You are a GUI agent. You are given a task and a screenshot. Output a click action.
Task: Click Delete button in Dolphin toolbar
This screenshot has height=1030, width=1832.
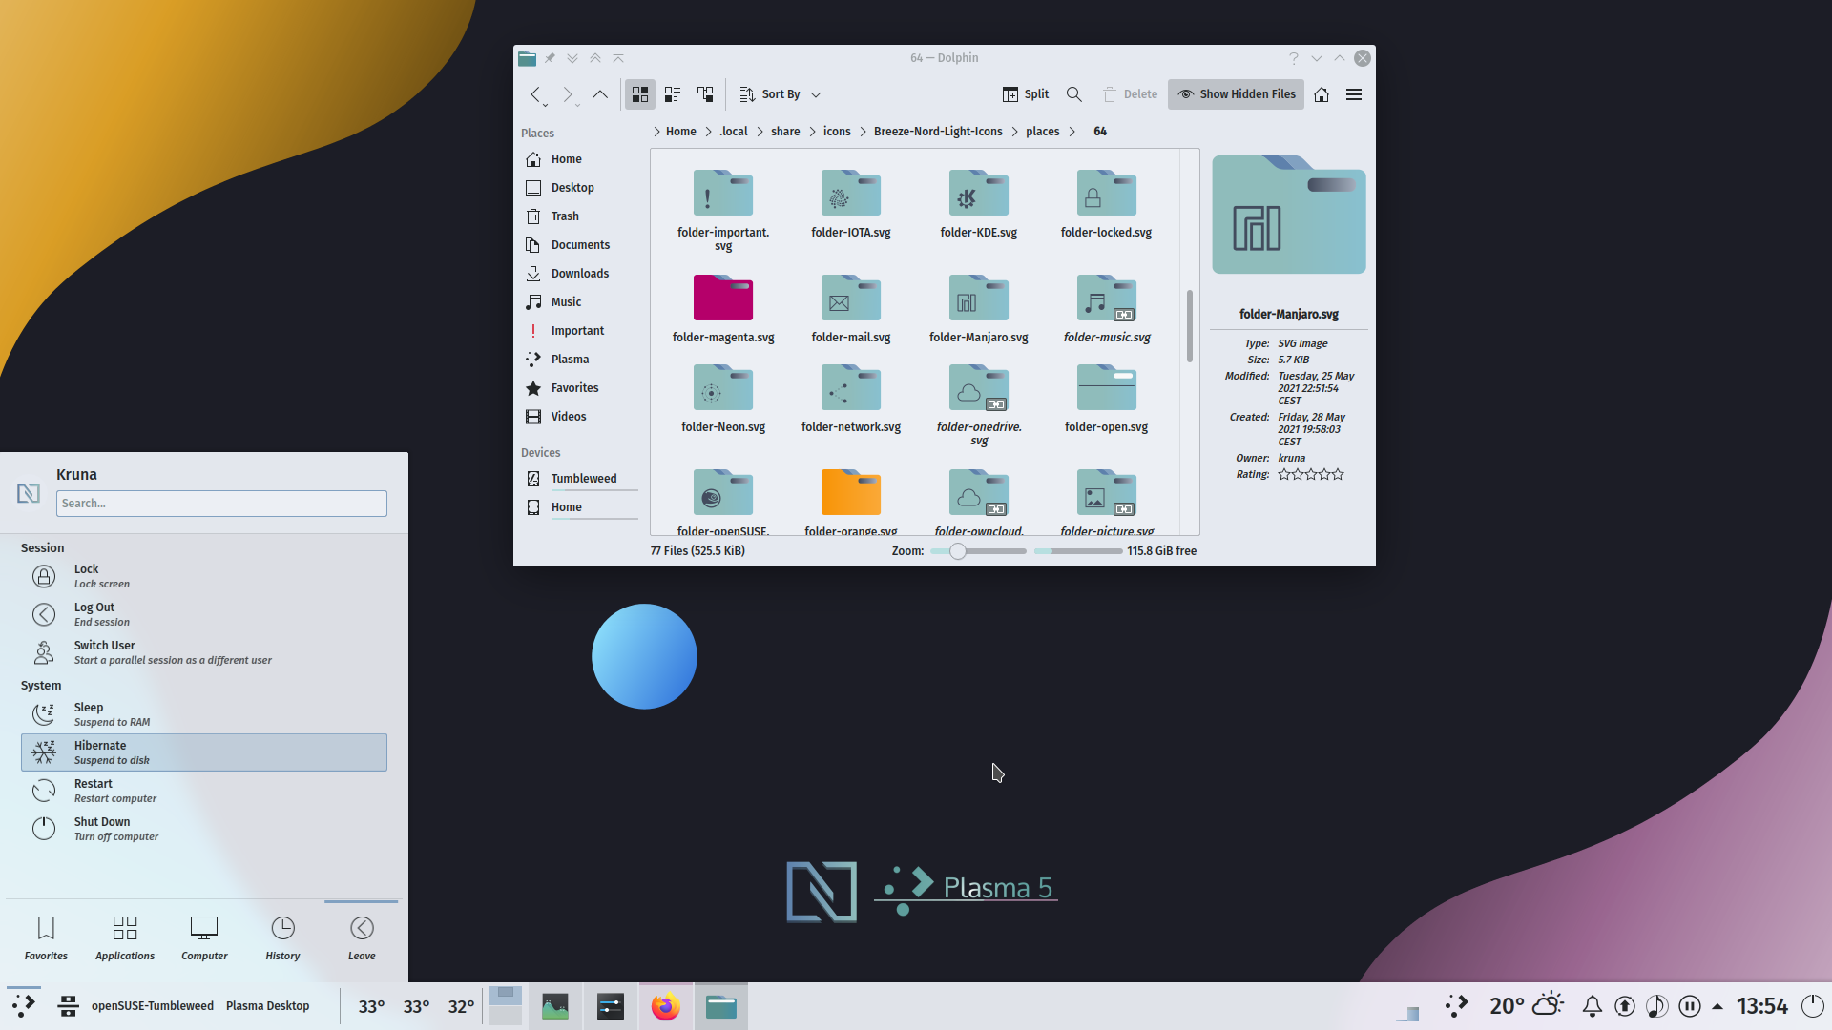tap(1130, 94)
